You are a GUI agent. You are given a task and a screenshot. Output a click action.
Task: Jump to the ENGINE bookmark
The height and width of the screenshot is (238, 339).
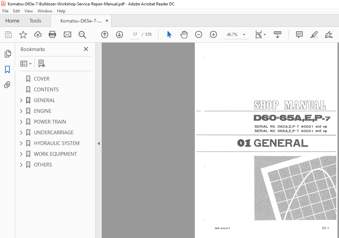point(43,111)
